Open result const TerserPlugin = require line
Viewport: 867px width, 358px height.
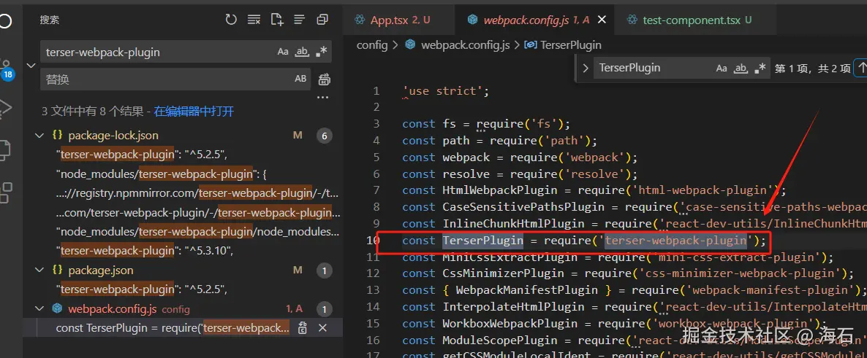tap(173, 328)
